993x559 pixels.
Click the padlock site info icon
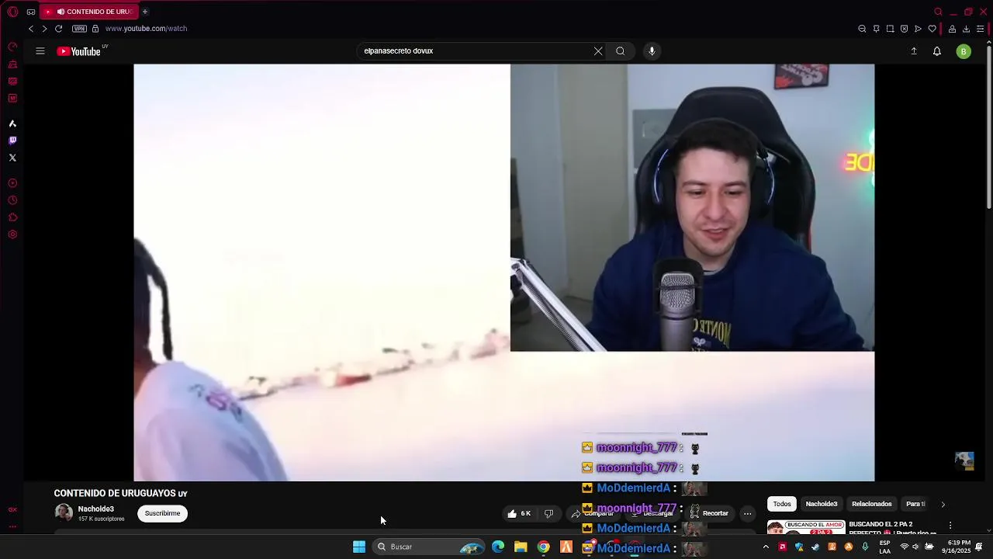coord(95,29)
